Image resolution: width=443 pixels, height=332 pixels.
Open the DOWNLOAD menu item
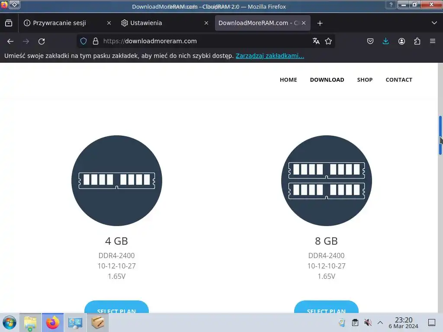(x=327, y=80)
